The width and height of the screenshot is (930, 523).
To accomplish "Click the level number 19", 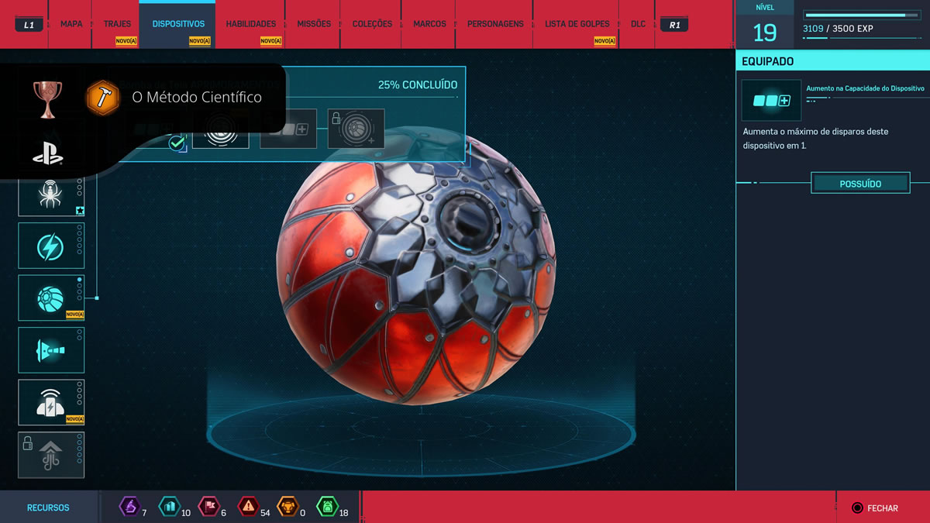I will tap(765, 33).
